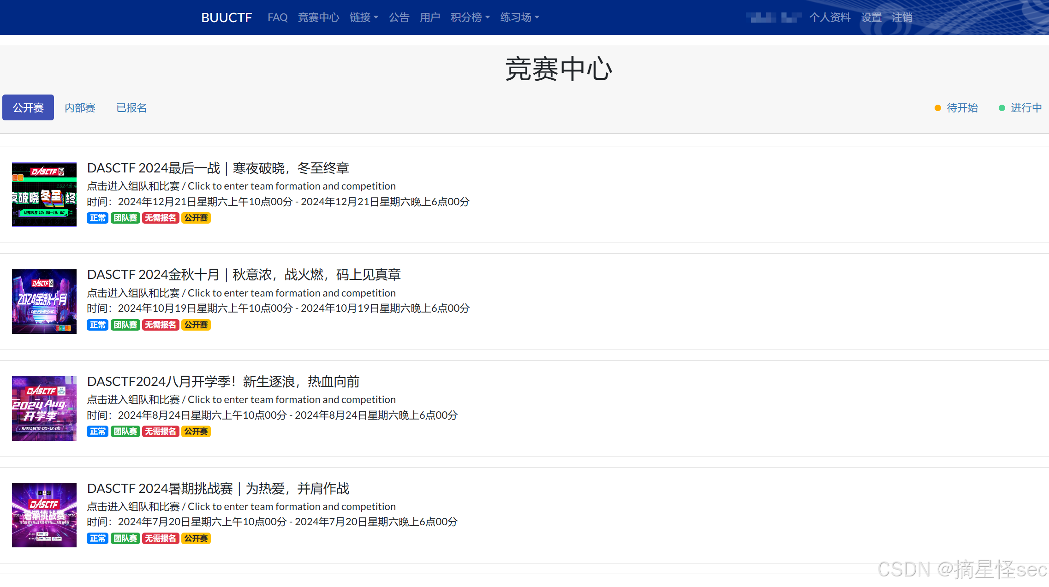Filter by the orange 待开始 status
The height and width of the screenshot is (587, 1049).
click(x=962, y=108)
